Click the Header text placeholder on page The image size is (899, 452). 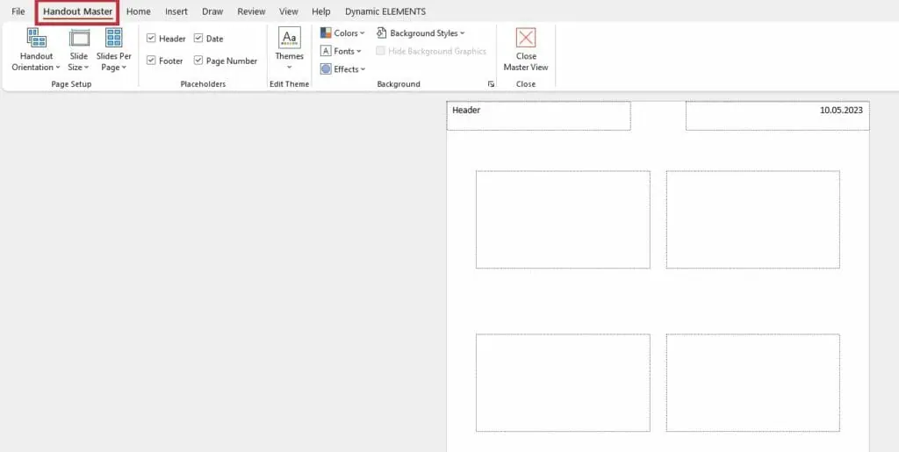click(x=538, y=116)
